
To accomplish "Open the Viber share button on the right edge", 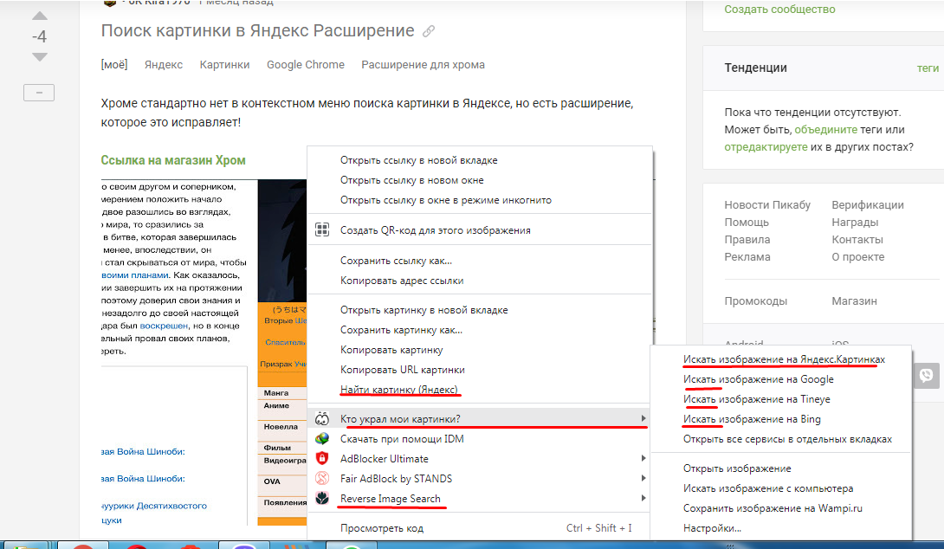I will pyautogui.click(x=926, y=376).
